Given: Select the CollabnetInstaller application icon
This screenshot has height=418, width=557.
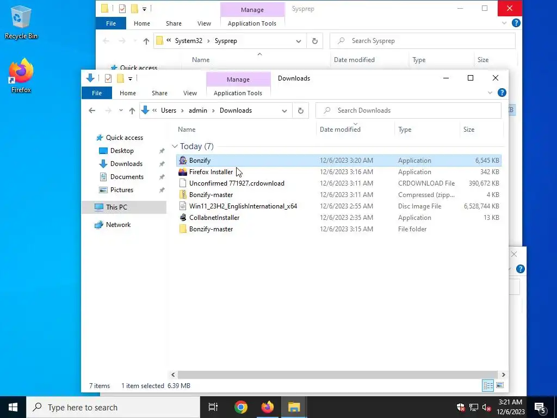Looking at the screenshot, I should (183, 218).
